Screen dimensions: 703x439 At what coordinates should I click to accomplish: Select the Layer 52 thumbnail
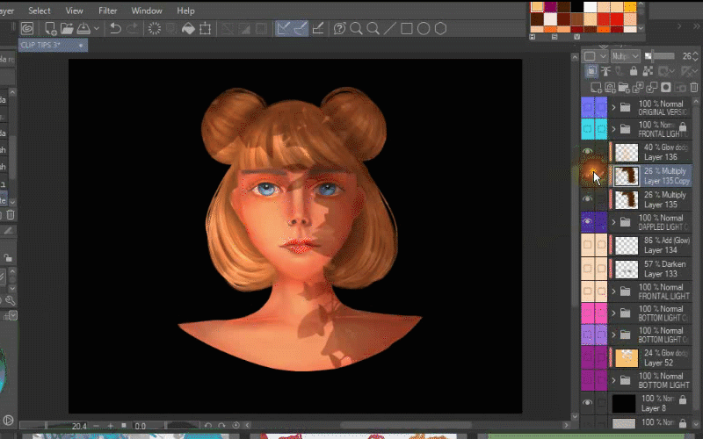pos(625,357)
